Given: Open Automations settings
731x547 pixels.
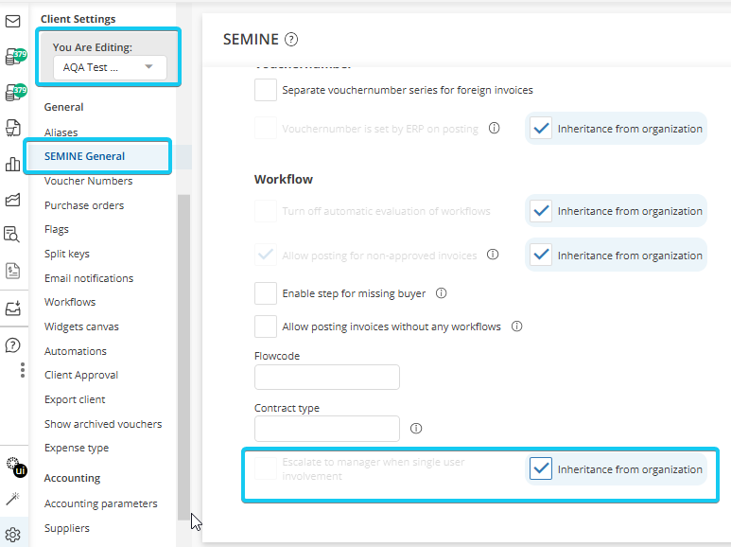Looking at the screenshot, I should pos(76,351).
